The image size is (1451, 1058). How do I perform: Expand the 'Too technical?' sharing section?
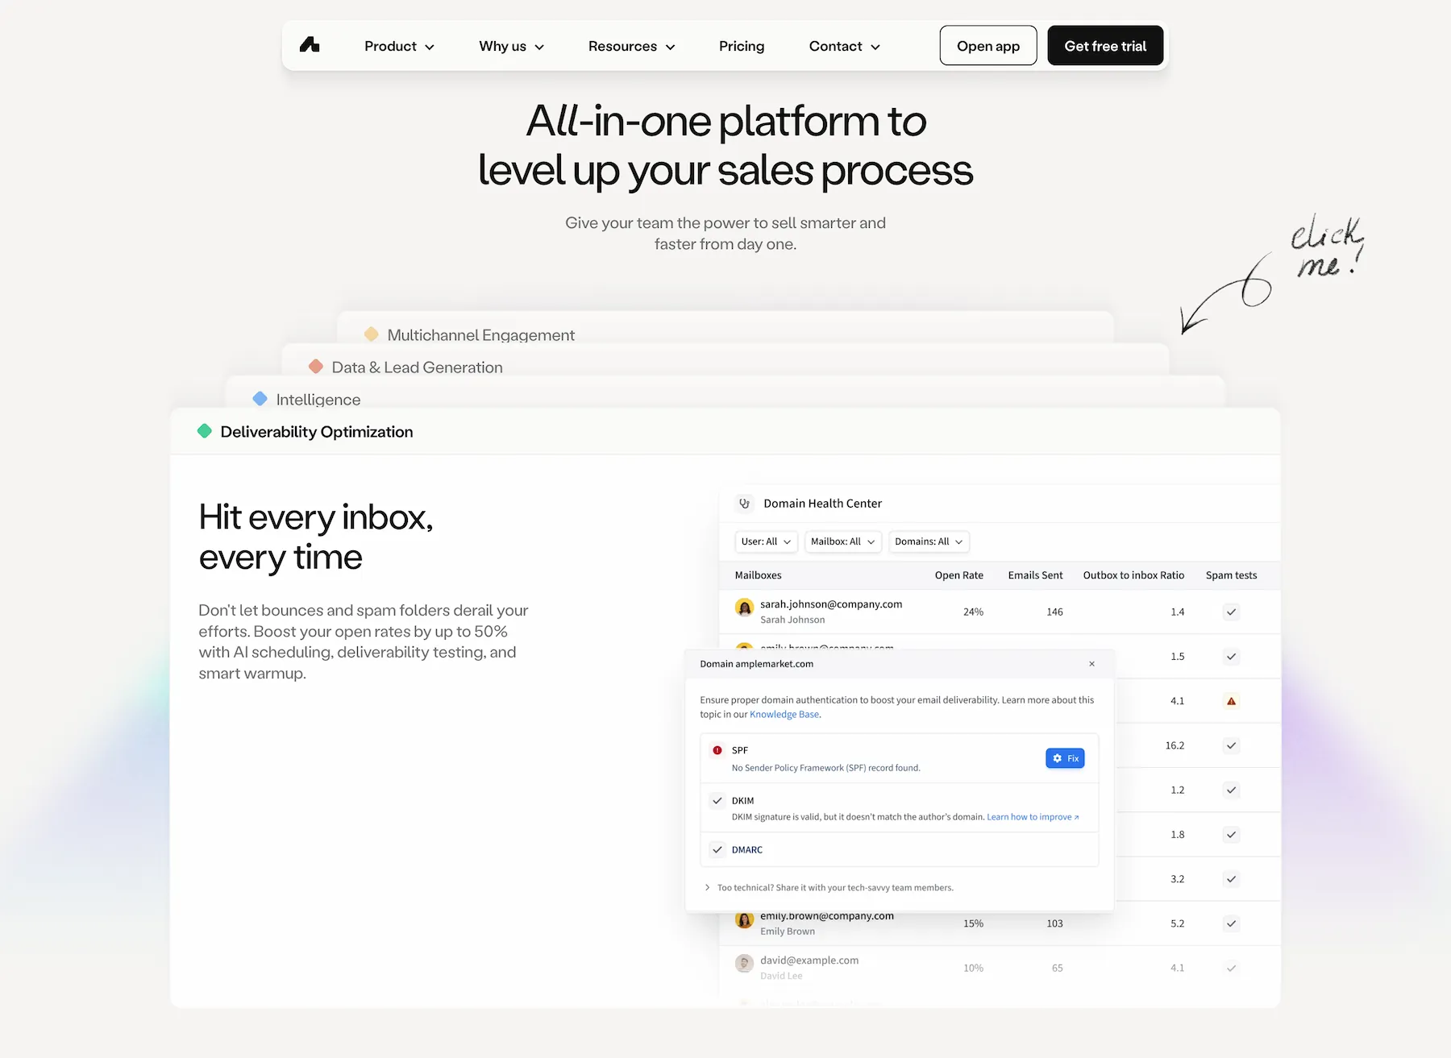(707, 887)
